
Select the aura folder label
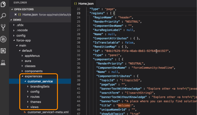pos(28,61)
